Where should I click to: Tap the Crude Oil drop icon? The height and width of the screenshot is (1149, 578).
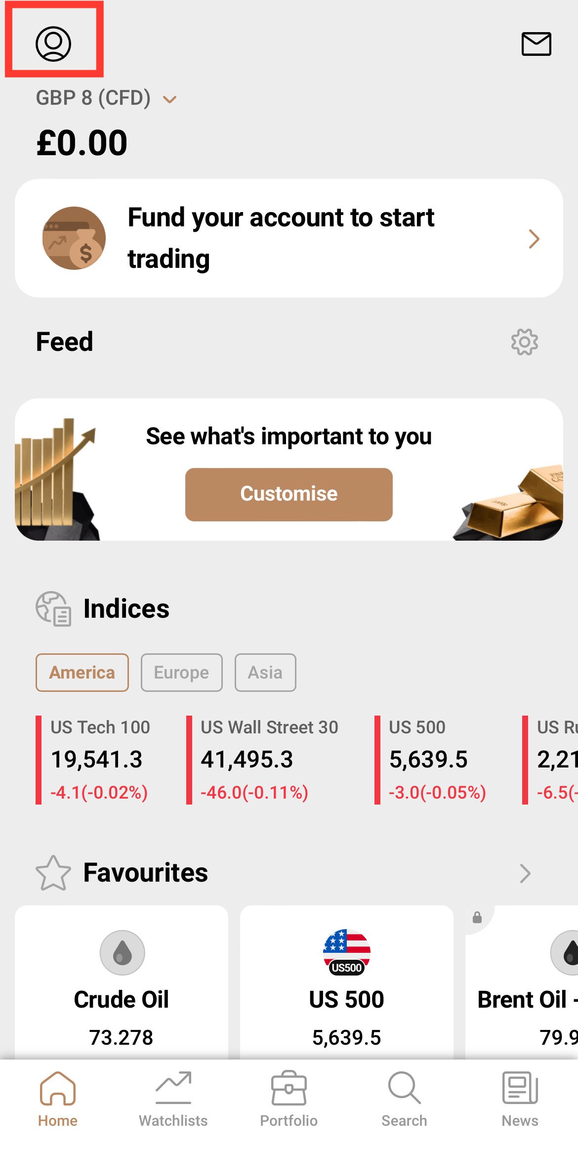click(x=122, y=952)
